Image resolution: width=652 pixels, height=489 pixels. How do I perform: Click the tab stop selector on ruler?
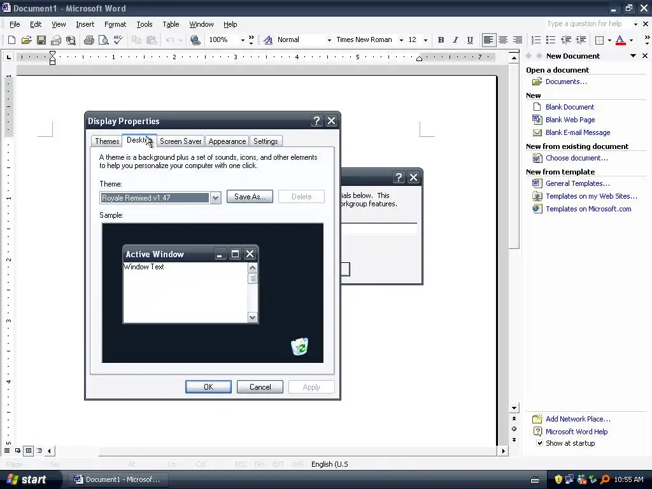(8, 57)
